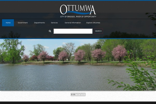
Task: Select the third slideshow dot
Action: point(79,95)
